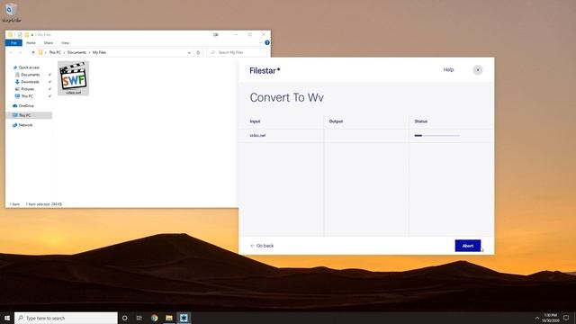Select OneDrive in the navigation pane
Screen dimensions: 576x324
[x=23, y=106]
